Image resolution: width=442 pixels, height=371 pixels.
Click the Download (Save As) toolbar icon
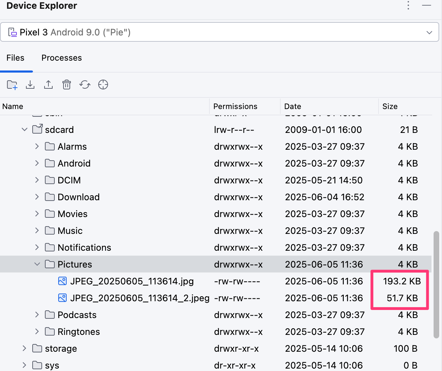30,85
